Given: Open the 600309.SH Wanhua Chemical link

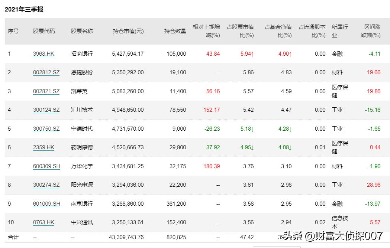Looking at the screenshot, I should tap(46, 166).
